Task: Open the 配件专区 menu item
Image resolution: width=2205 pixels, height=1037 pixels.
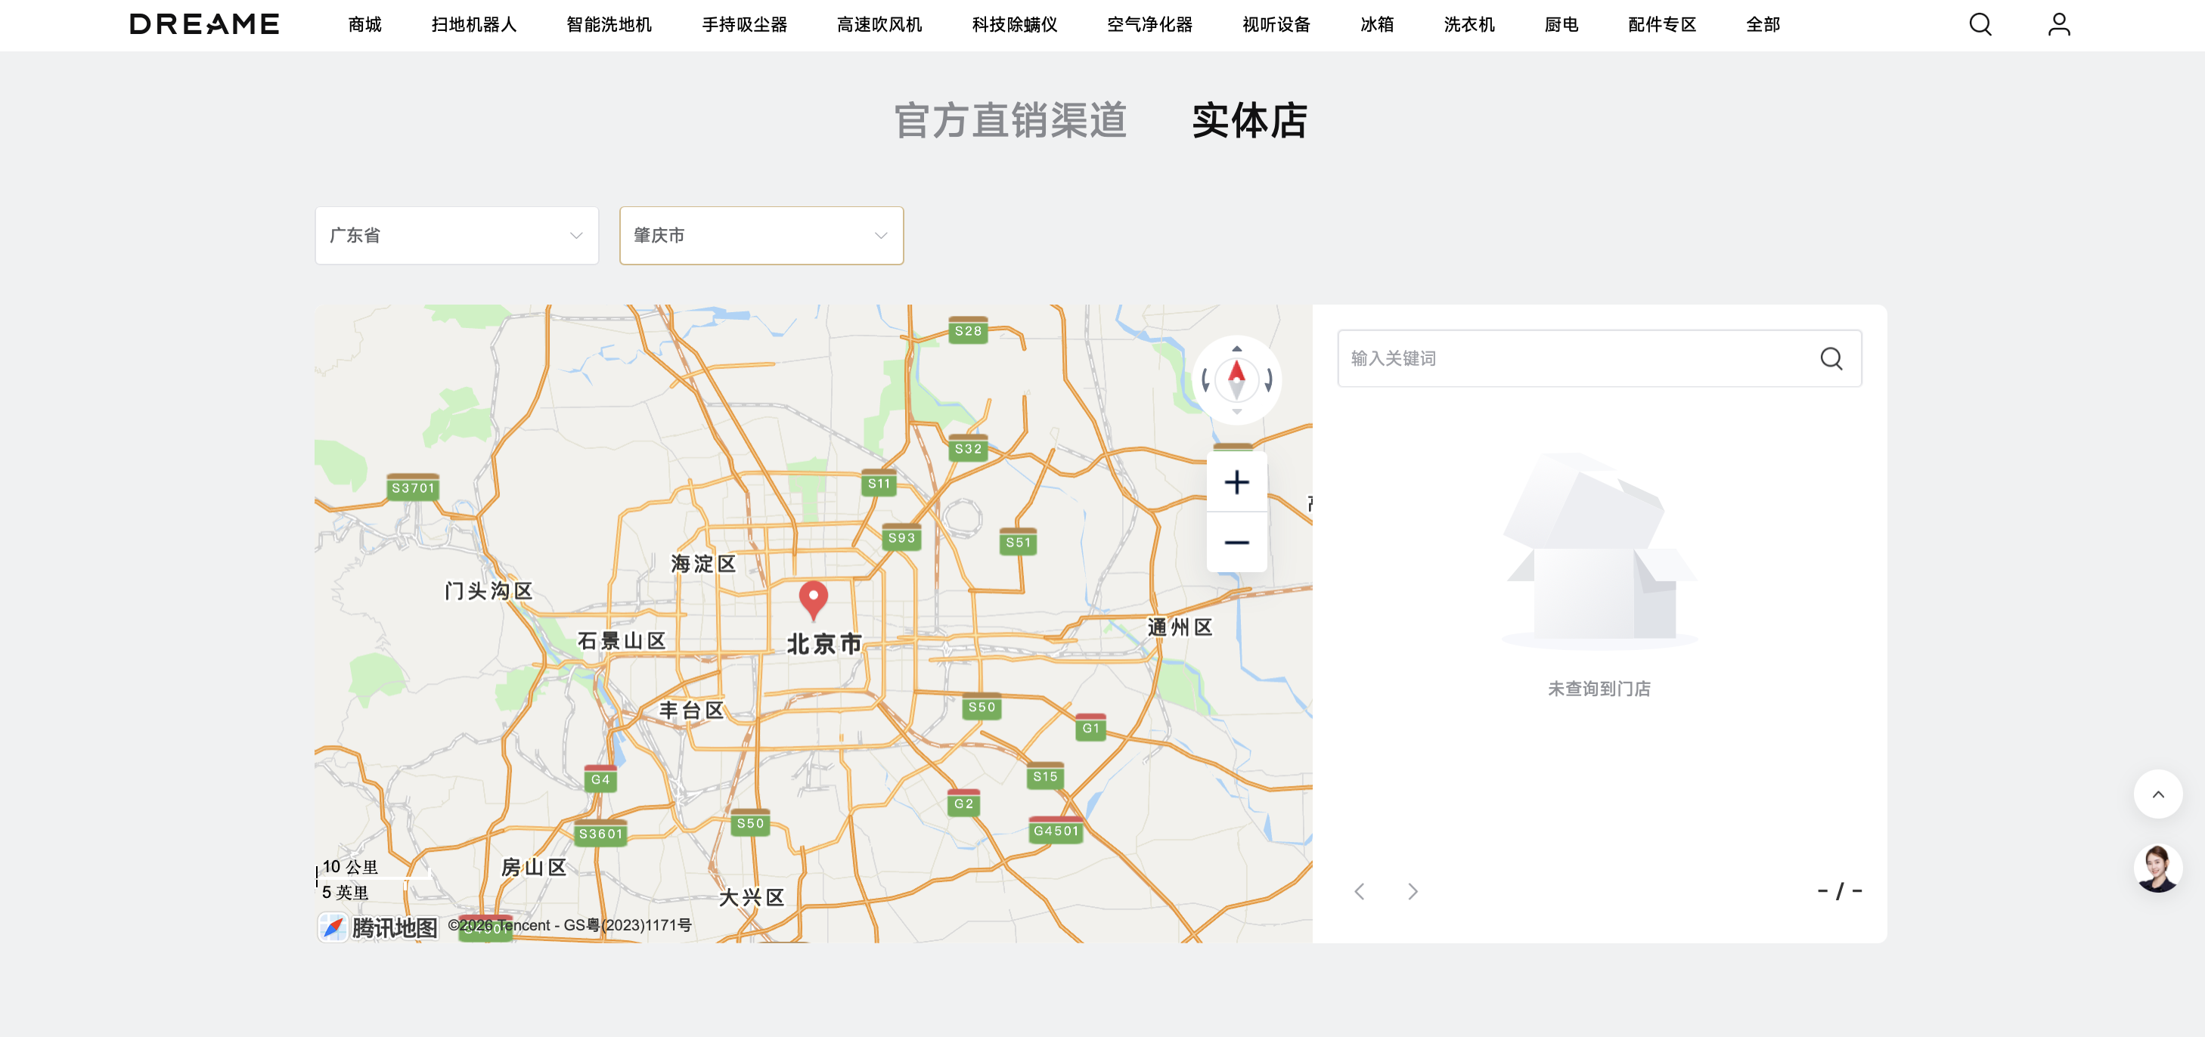Action: tap(1661, 25)
